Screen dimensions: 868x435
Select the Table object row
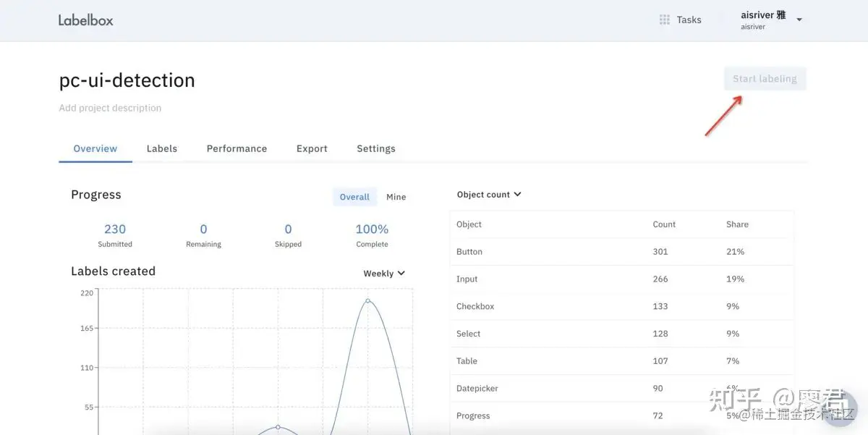(621, 361)
